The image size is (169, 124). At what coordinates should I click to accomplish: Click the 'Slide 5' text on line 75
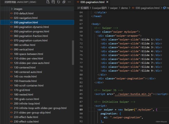click(x=147, y=55)
